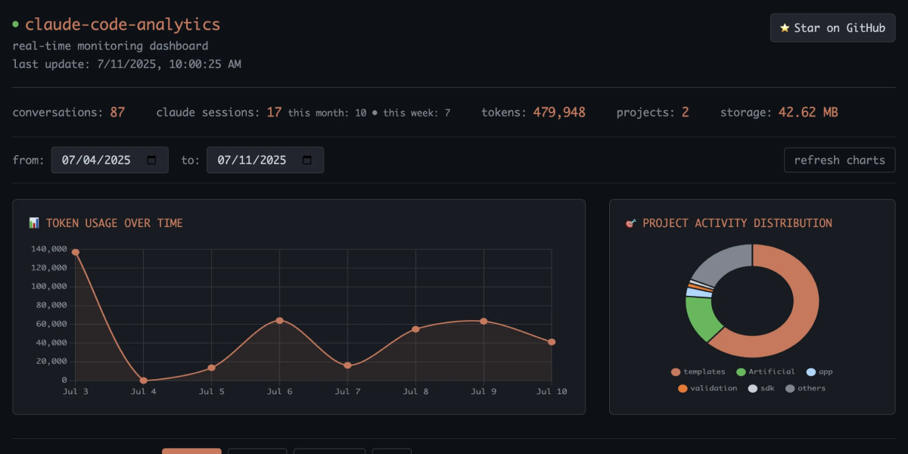Screen dimensions: 908x454
Task: Click the others legend dot in the pie legend
Action: point(790,388)
